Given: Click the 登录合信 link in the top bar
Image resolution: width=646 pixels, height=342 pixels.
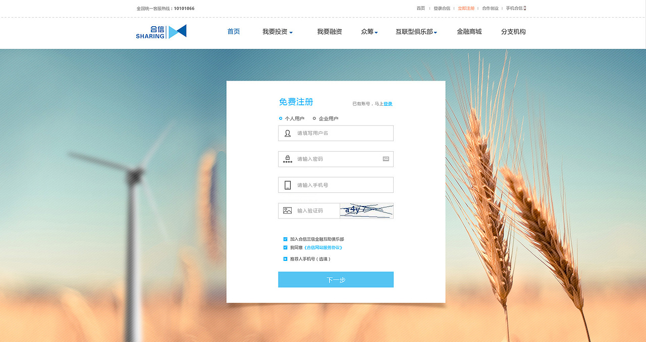Looking at the screenshot, I should coord(442,8).
